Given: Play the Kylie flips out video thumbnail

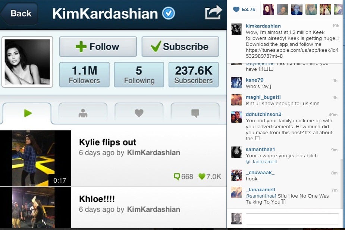Looking at the screenshot, I should point(35,158).
